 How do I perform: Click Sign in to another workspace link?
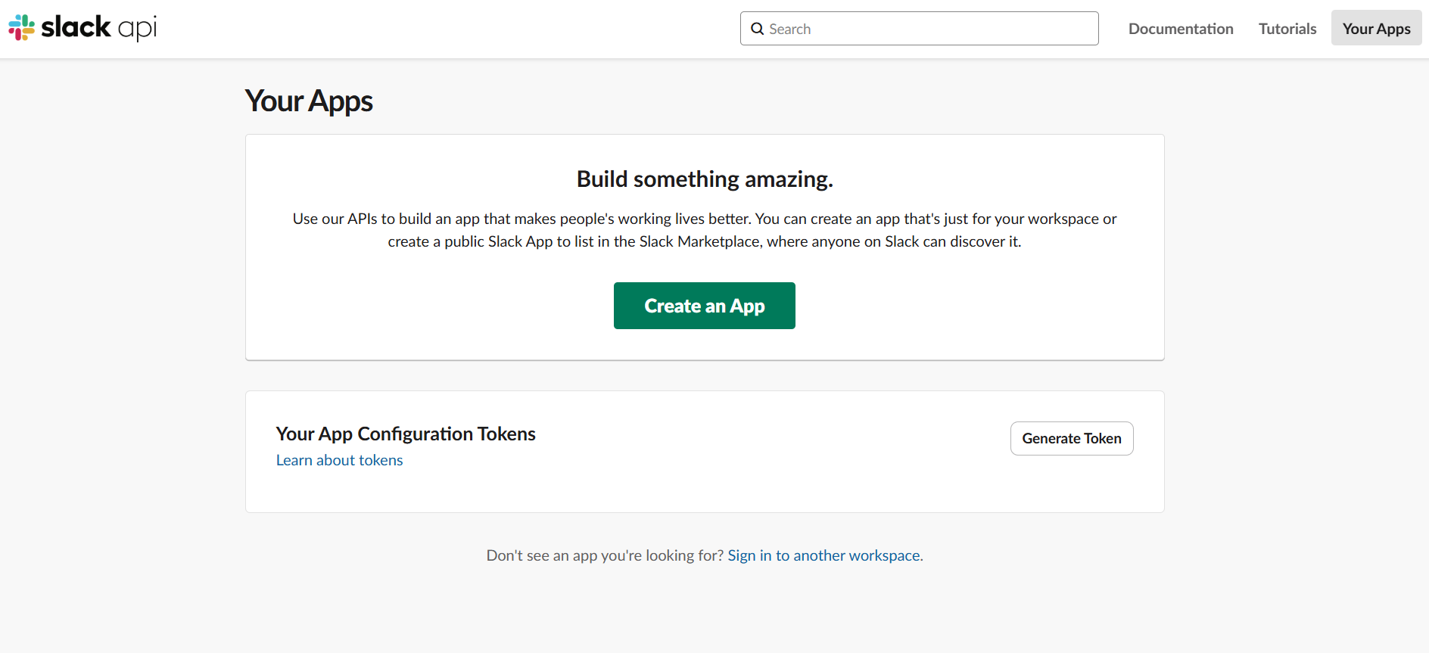823,555
